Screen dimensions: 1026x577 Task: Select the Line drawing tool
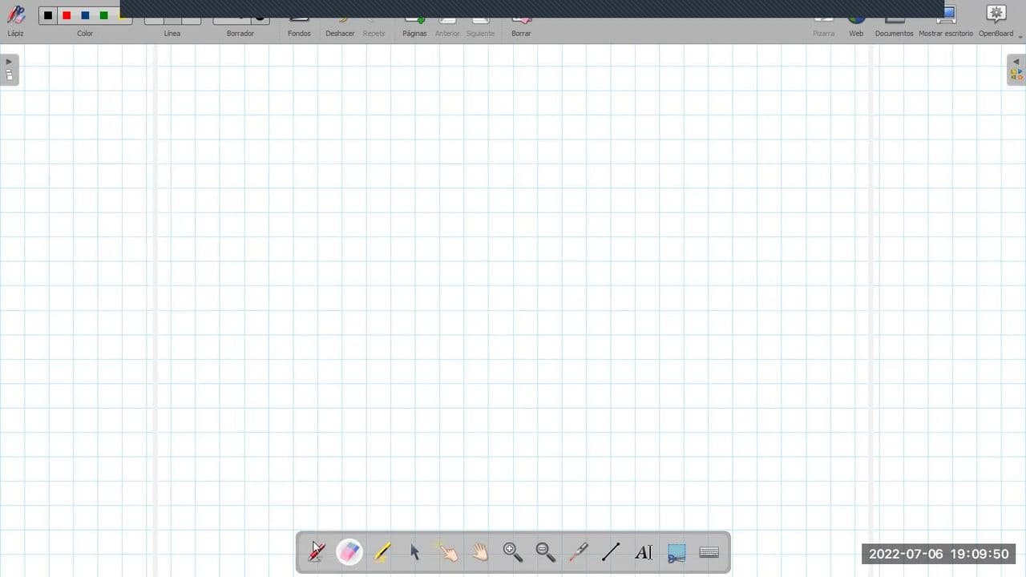pyautogui.click(x=611, y=552)
